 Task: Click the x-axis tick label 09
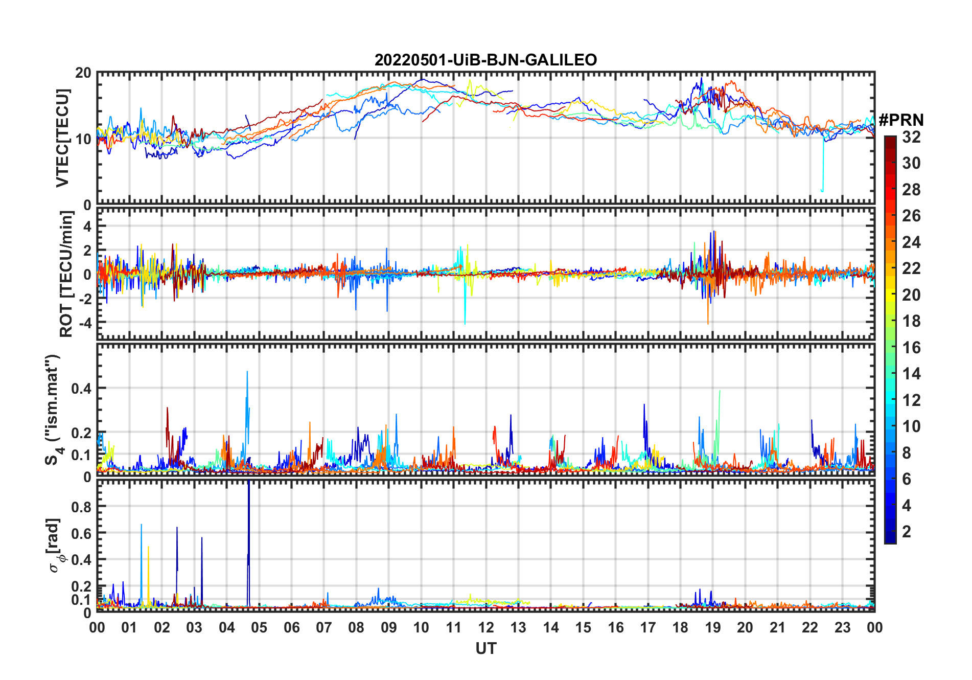pyautogui.click(x=389, y=628)
